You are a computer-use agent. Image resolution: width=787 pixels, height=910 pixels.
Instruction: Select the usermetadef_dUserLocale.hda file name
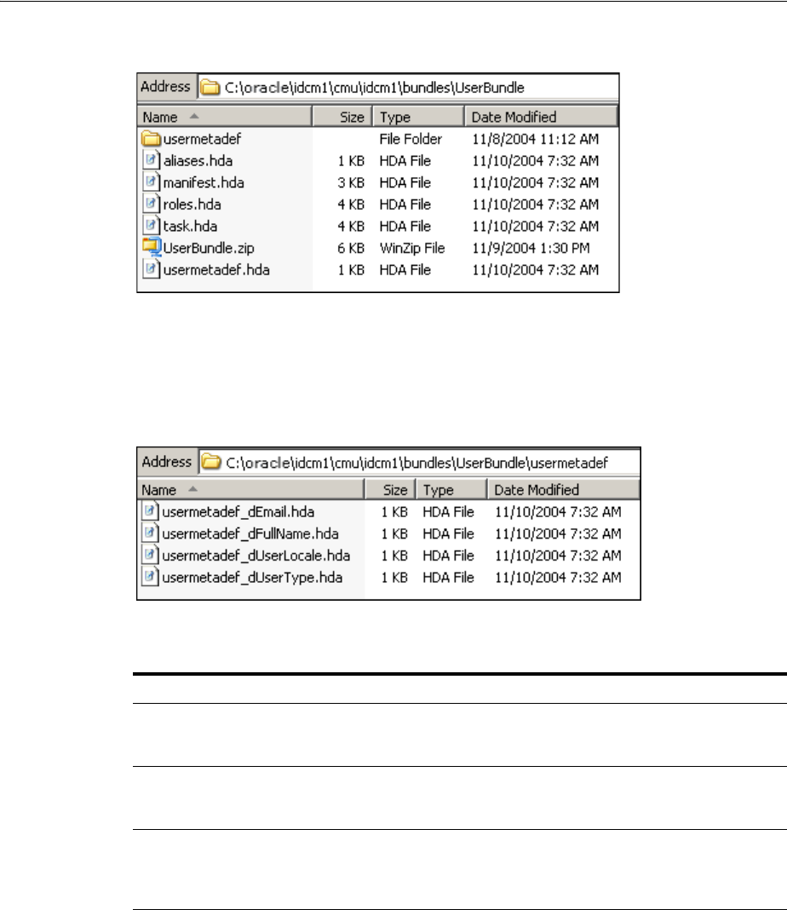coord(256,556)
